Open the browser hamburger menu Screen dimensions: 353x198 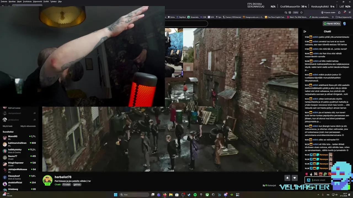[x=350, y=12]
